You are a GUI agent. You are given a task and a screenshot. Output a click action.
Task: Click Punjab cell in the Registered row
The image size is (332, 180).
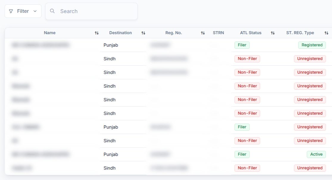pyautogui.click(x=111, y=45)
